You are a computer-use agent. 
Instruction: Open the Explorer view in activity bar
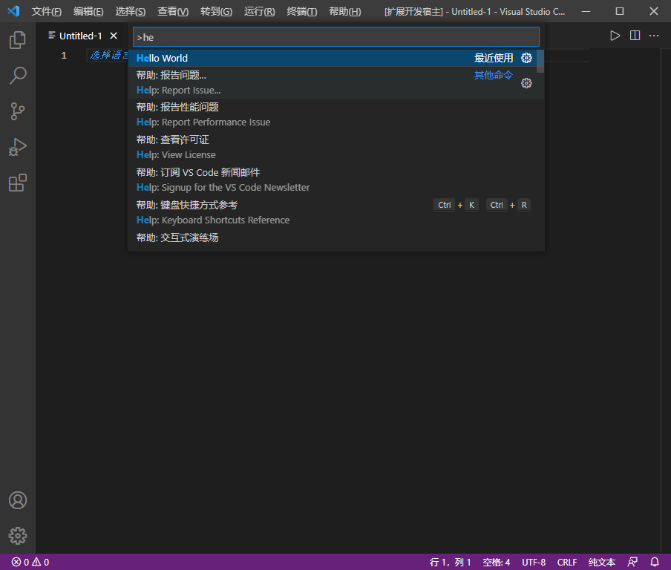point(18,40)
